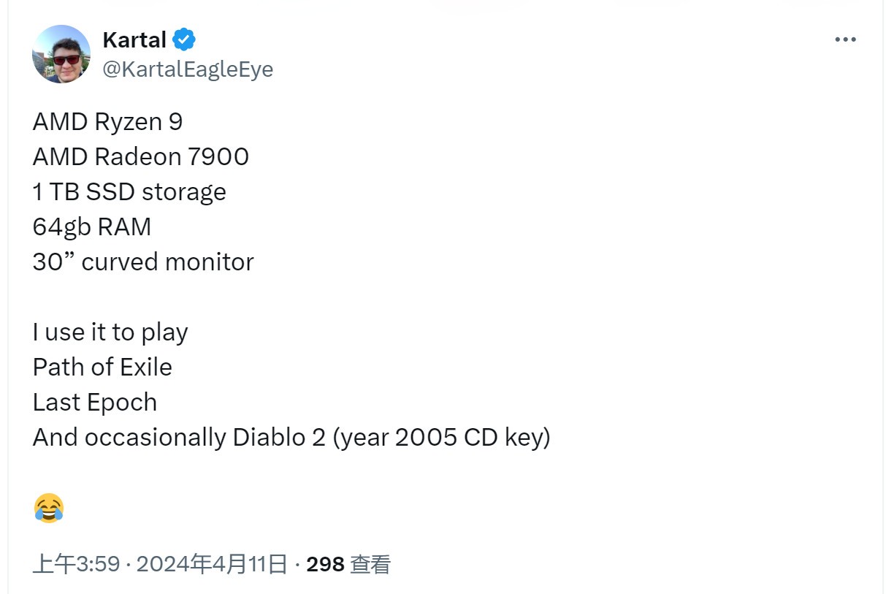The width and height of the screenshot is (886, 594).
Task: Click the words "Diablo 2" in the tweet
Action: coord(279,438)
